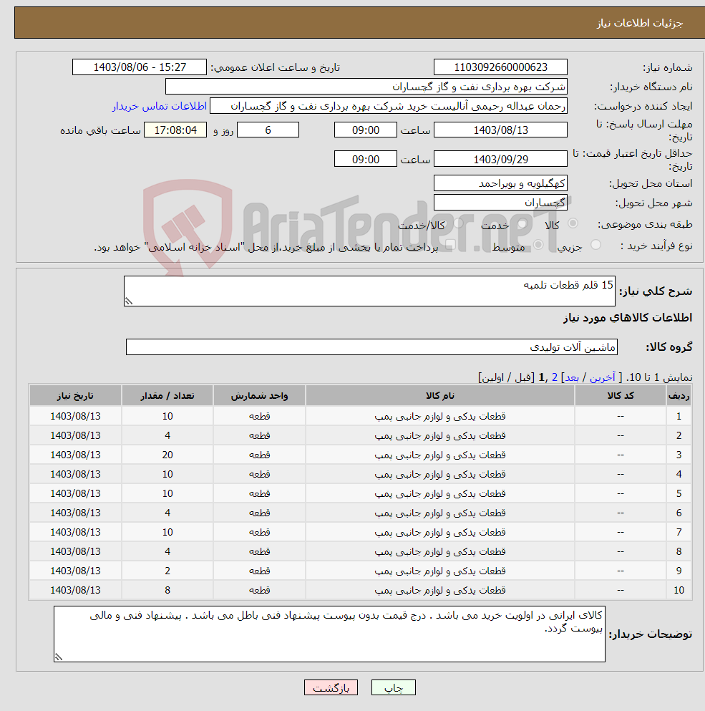This screenshot has height=711, width=705.
Task: Open the بعد (next) page link
Action: pos(572,377)
